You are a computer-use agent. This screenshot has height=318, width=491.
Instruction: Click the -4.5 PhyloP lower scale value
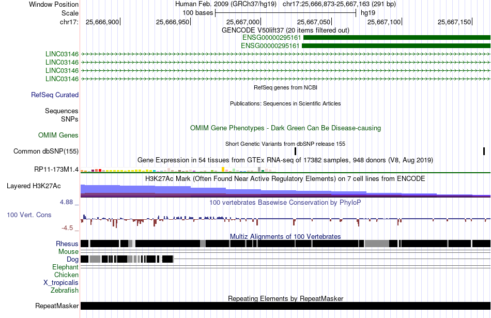coord(67,228)
